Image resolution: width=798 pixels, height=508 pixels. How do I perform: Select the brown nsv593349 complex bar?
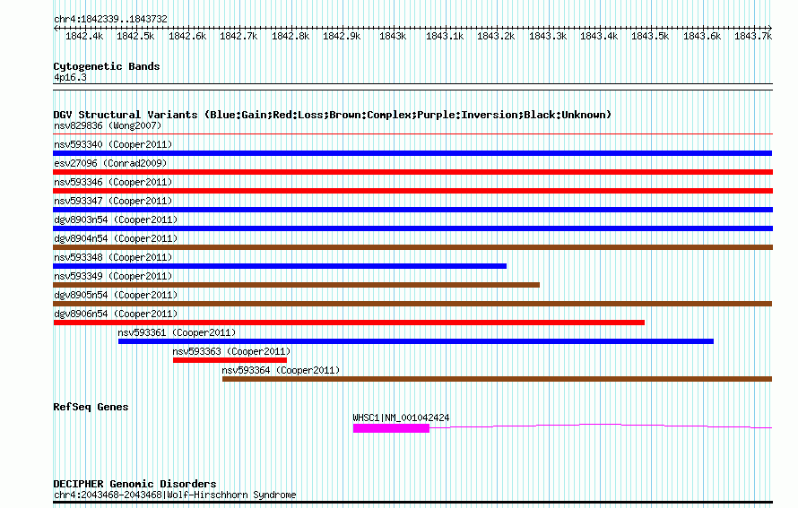(296, 285)
